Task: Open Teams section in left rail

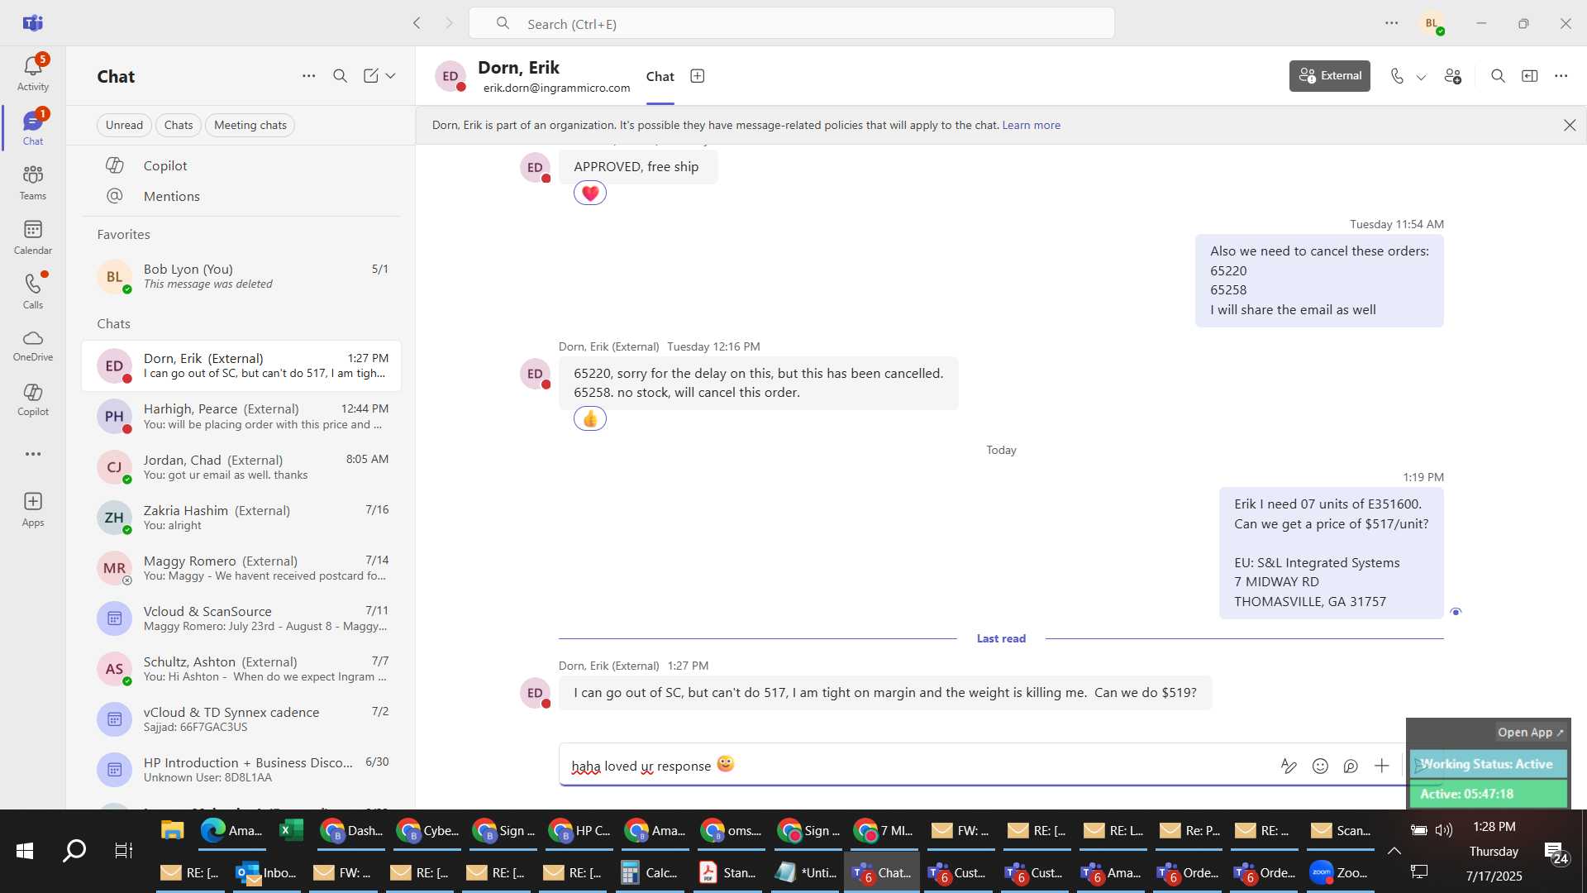Action: (x=33, y=183)
